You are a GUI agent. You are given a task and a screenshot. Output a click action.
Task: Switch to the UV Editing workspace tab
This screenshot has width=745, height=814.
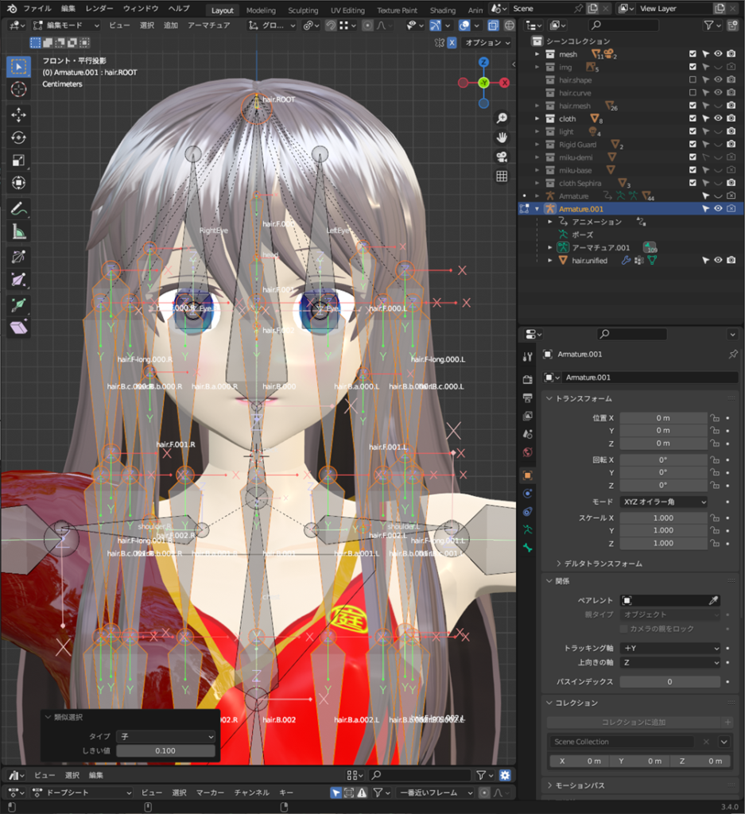coord(347,10)
